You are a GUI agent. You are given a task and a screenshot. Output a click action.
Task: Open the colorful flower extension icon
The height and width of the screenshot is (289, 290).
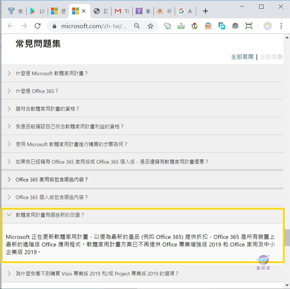(194, 26)
